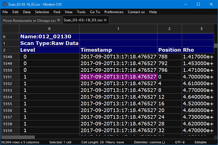Close the Scan_03-03-18_03.csv tab

click(x=105, y=20)
